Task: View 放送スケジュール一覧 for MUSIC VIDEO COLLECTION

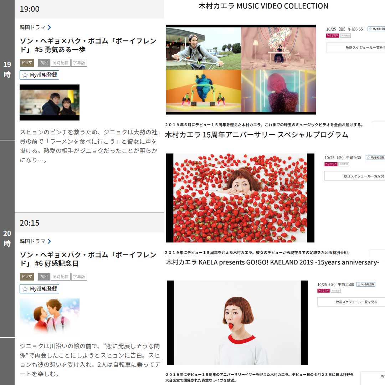Action: tap(355, 48)
